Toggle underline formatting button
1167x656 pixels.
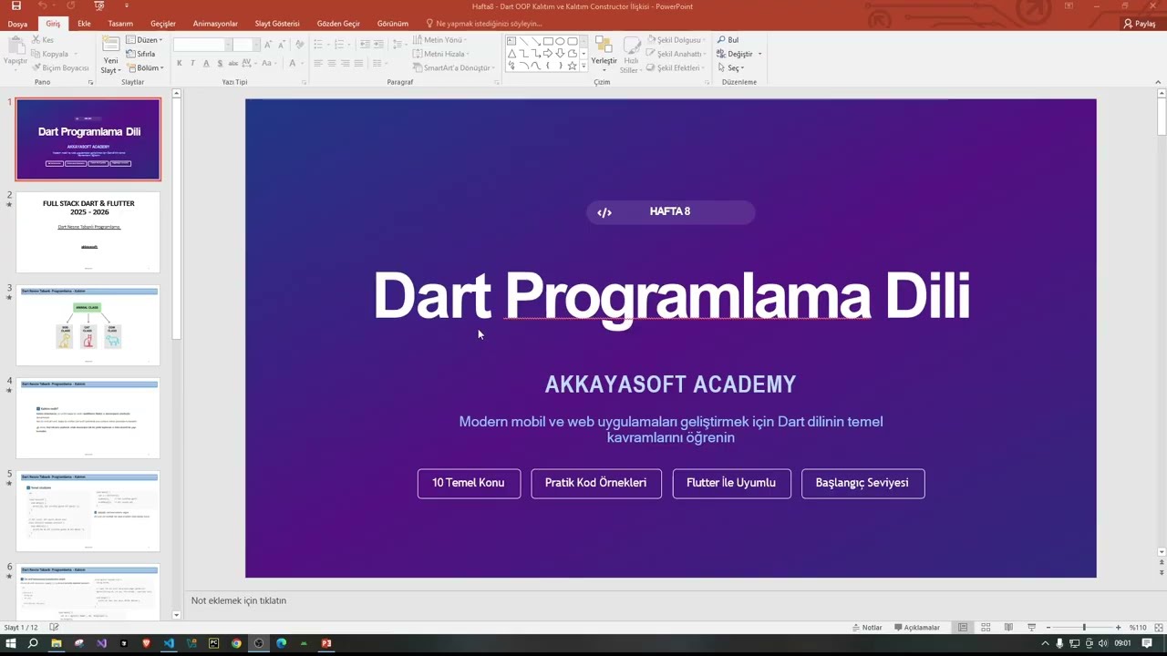(206, 63)
